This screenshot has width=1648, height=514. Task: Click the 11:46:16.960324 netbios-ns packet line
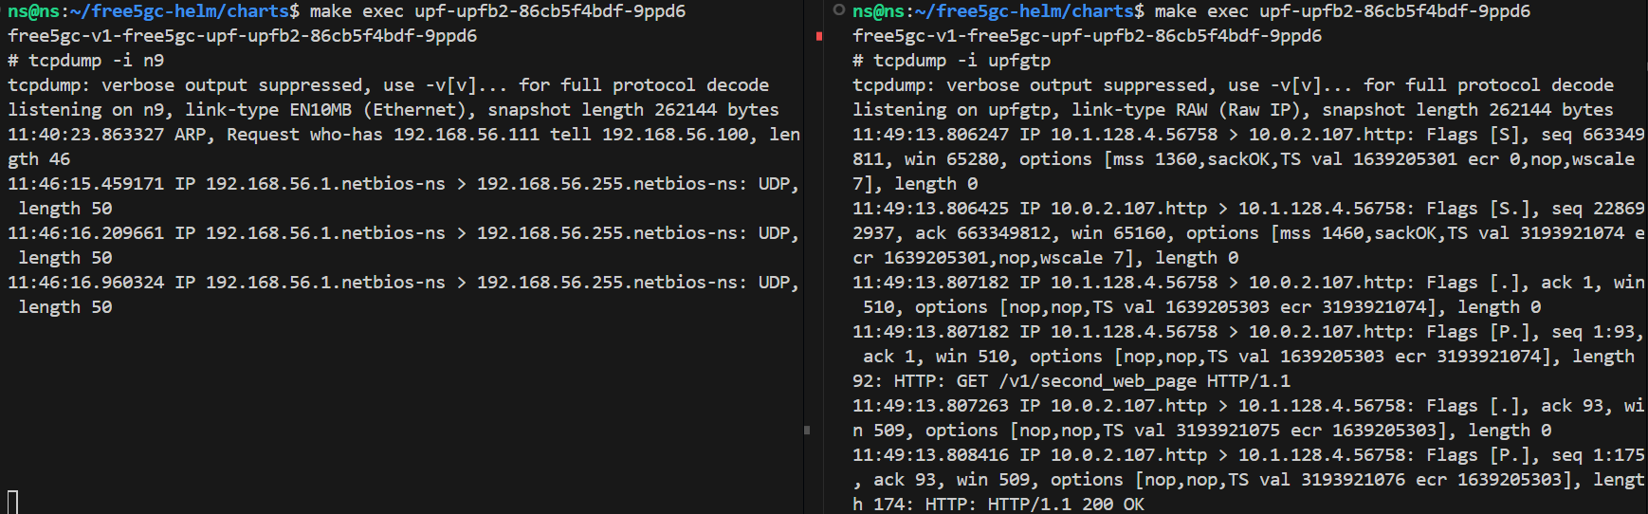pos(404,295)
